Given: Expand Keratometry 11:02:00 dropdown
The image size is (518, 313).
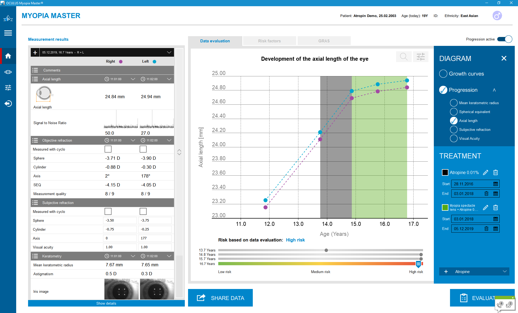Looking at the screenshot, I should click(169, 256).
